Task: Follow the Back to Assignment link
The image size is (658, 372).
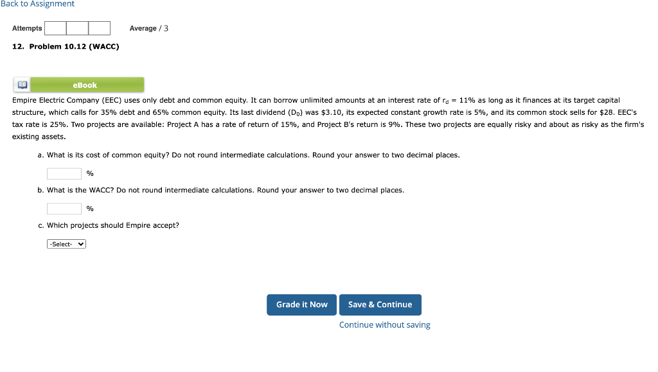Action: [38, 4]
